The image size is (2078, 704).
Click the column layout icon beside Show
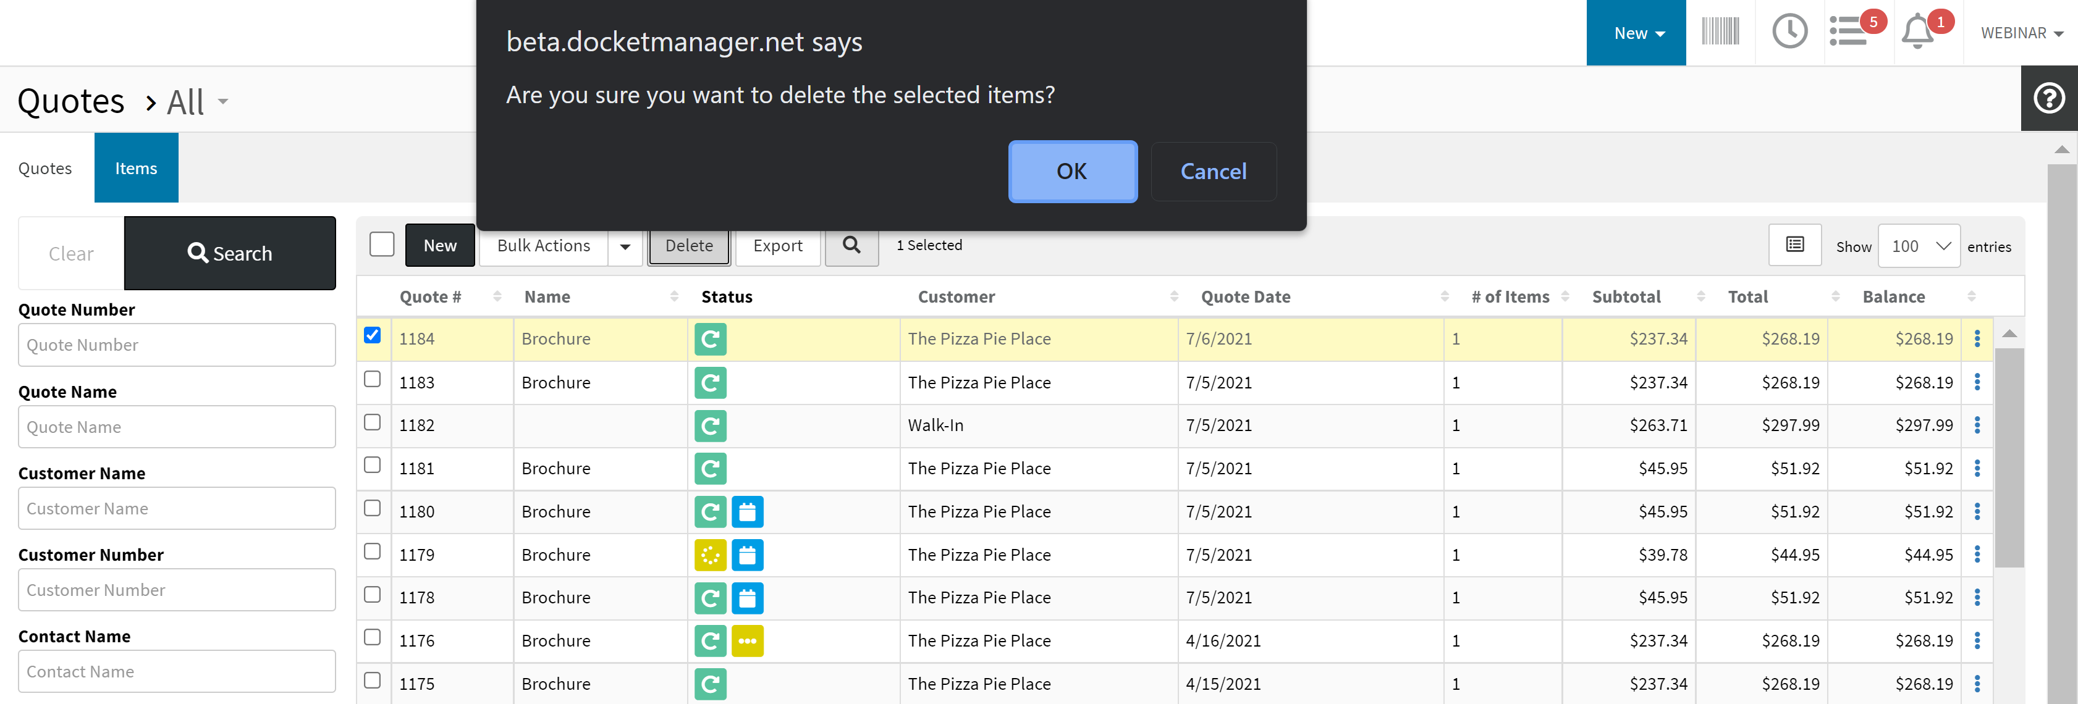(x=1794, y=245)
